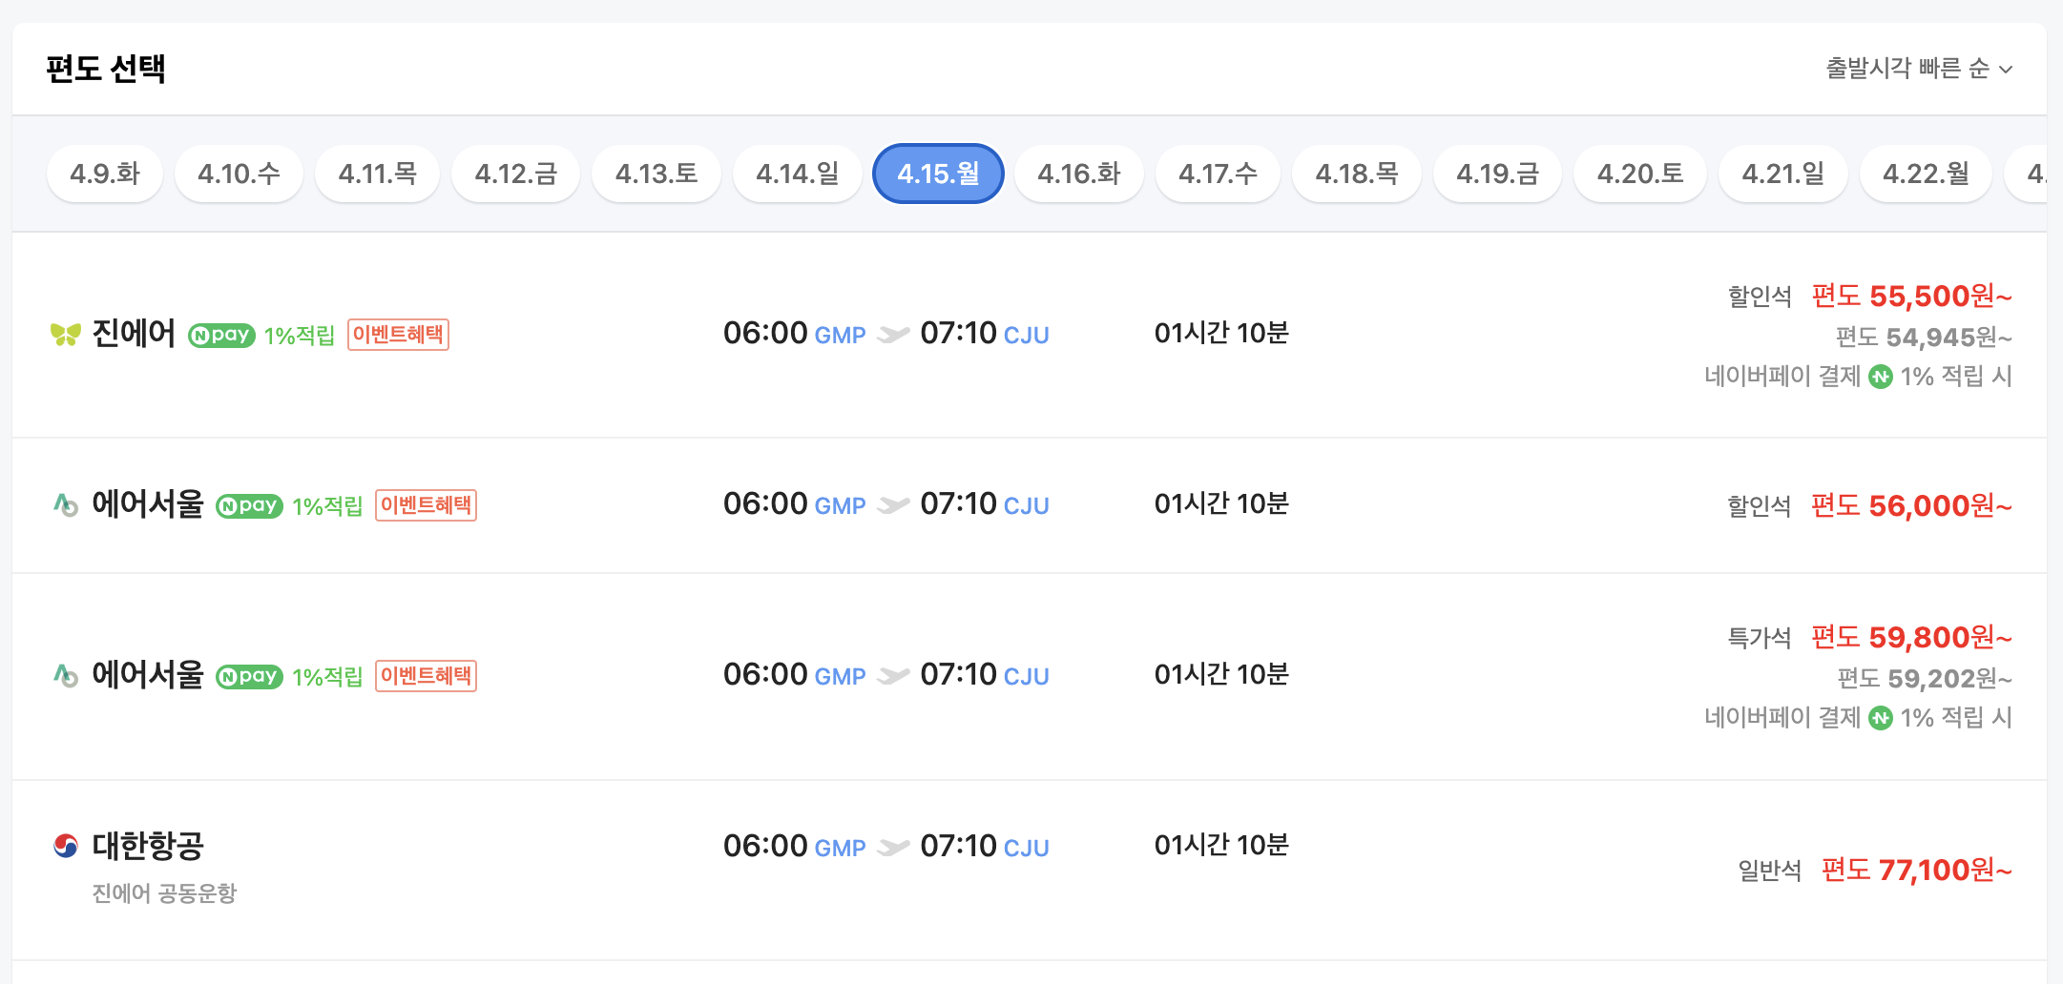
Task: Select the 4.13.토 date tab
Action: click(x=656, y=174)
